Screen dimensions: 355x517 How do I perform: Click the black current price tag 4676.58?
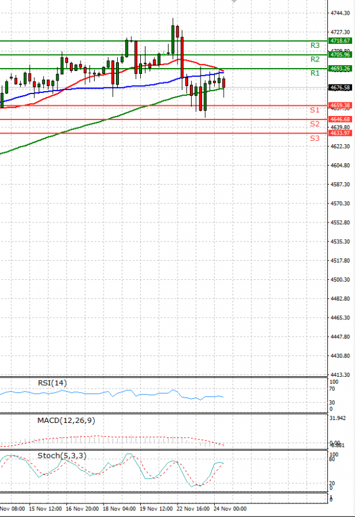tap(340, 88)
